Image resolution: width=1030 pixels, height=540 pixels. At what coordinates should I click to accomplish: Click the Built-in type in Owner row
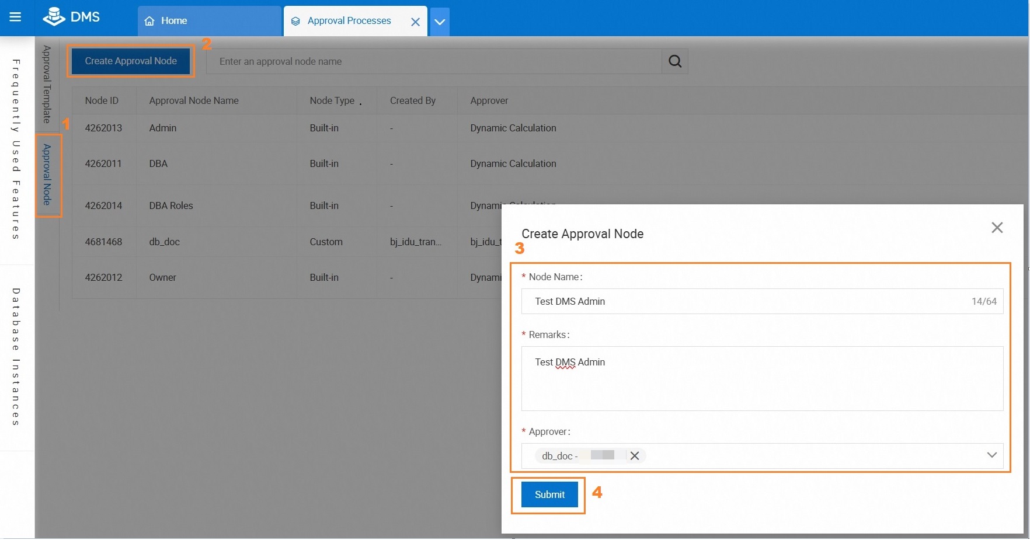pyautogui.click(x=324, y=277)
